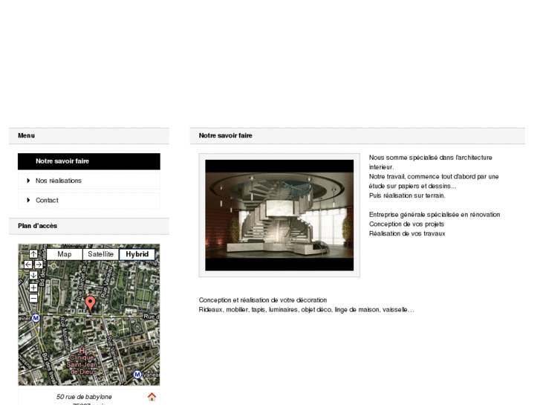Click the line starting 'Rideaux, mobilier, tapis'
The width and height of the screenshot is (540, 405).
click(x=306, y=310)
